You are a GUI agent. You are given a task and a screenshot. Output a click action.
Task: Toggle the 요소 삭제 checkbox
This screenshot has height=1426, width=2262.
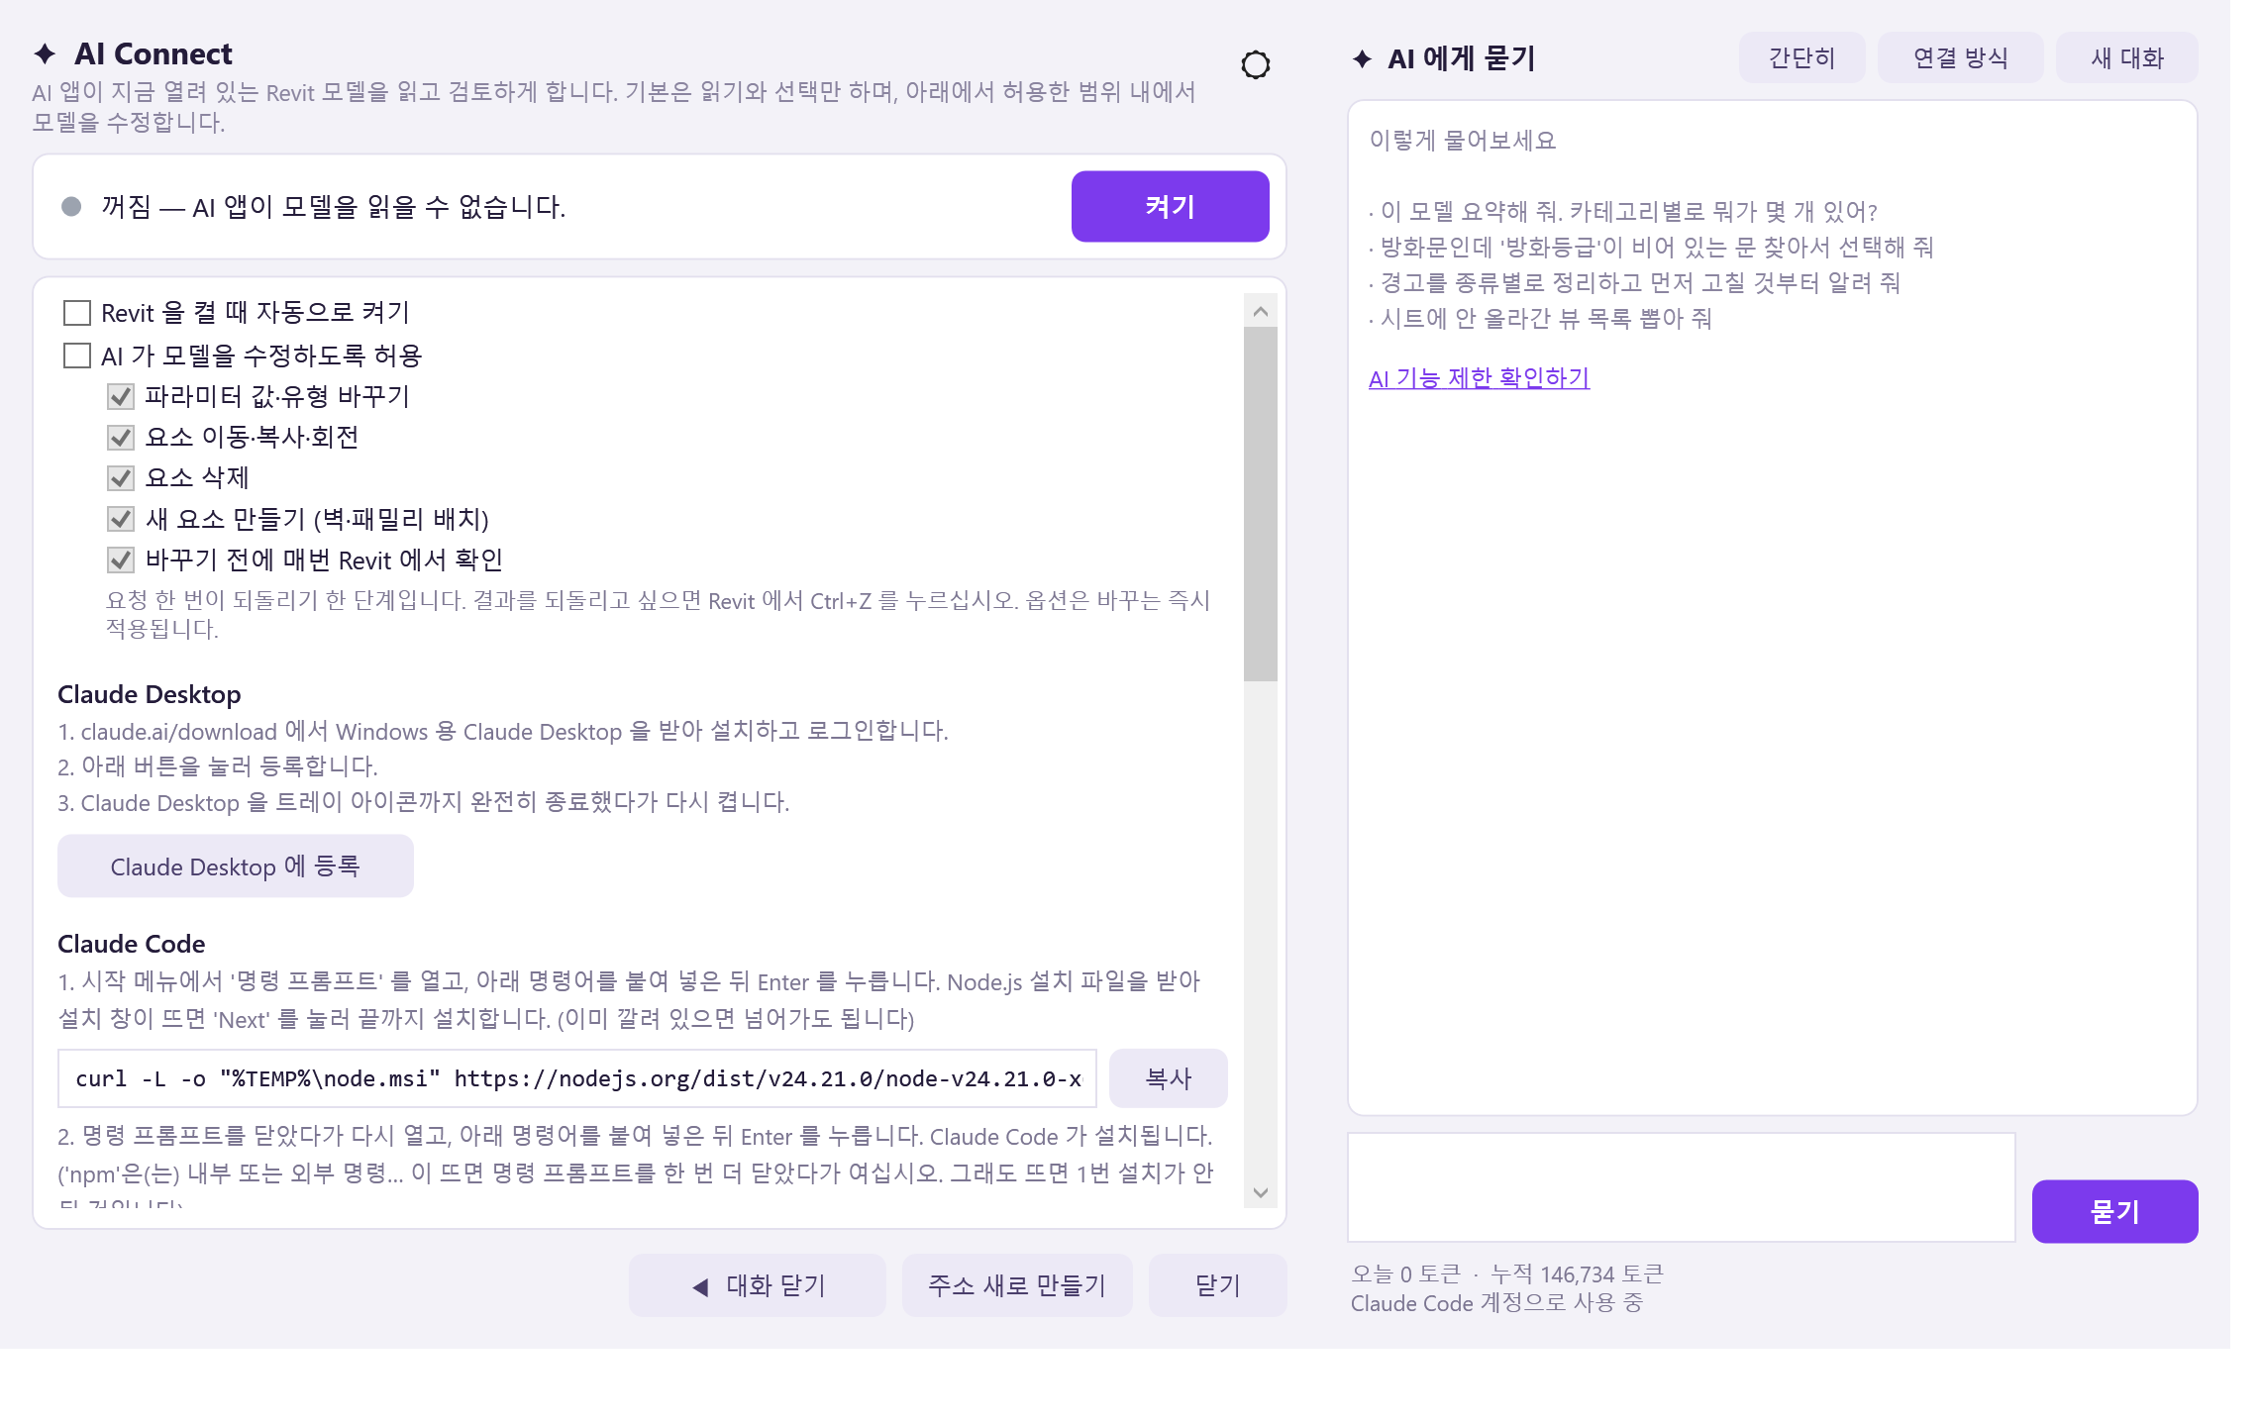(x=121, y=478)
